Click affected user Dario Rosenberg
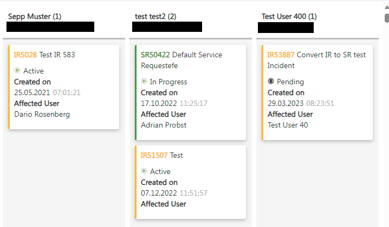 click(42, 114)
